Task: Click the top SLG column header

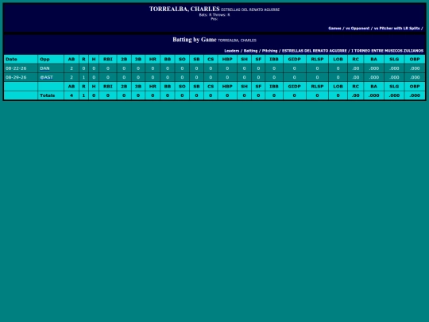Action: tap(394, 59)
